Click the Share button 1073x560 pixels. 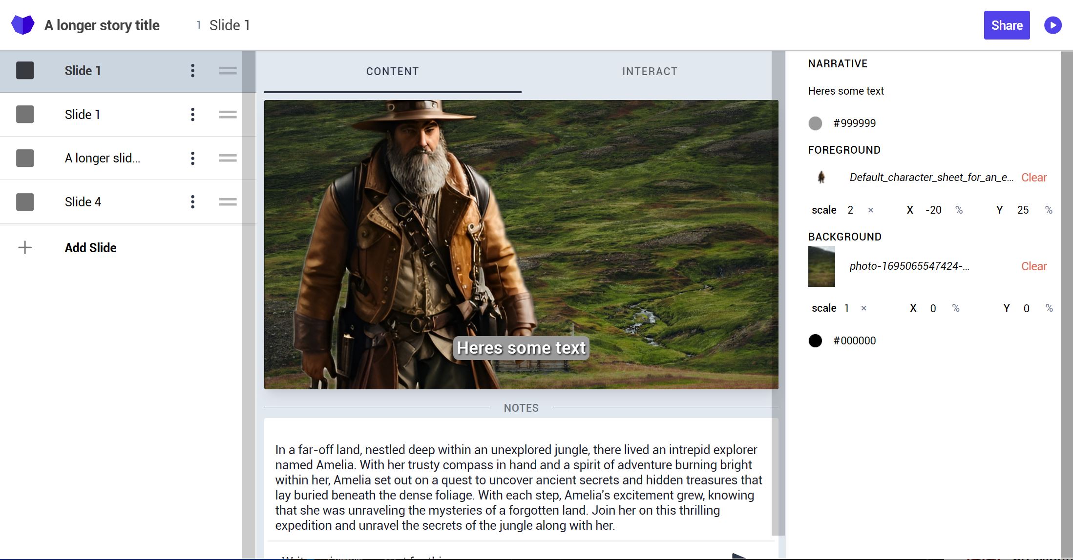pos(1006,25)
